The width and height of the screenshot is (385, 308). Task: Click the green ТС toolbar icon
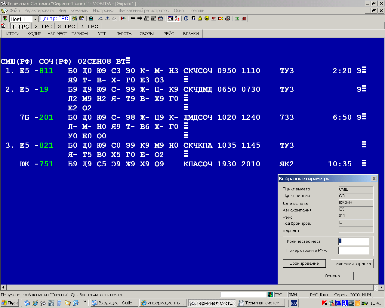point(237,18)
